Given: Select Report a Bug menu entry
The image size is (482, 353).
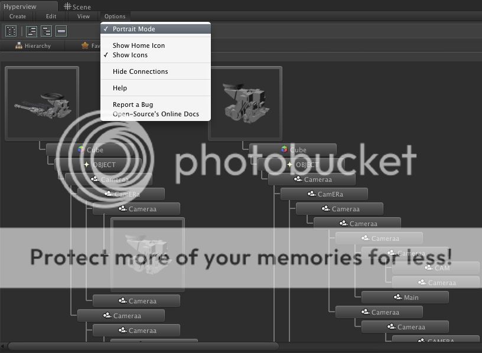Looking at the screenshot, I should (x=155, y=104).
